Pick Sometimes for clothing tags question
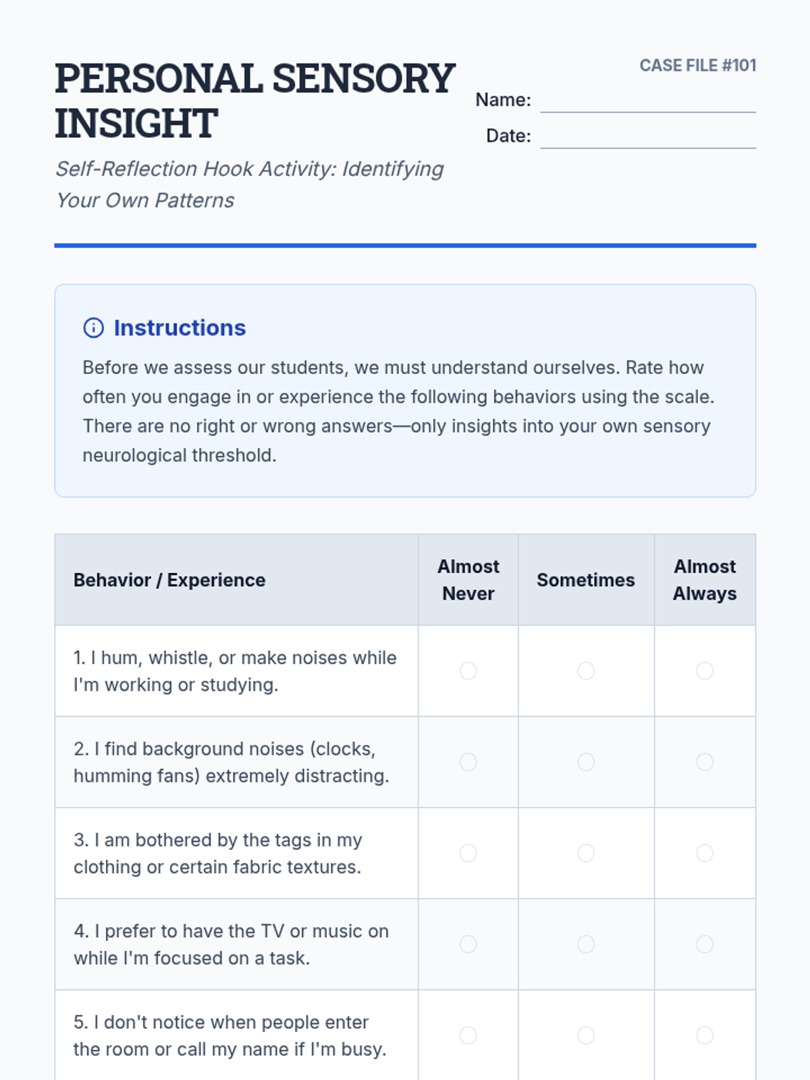 coord(586,853)
